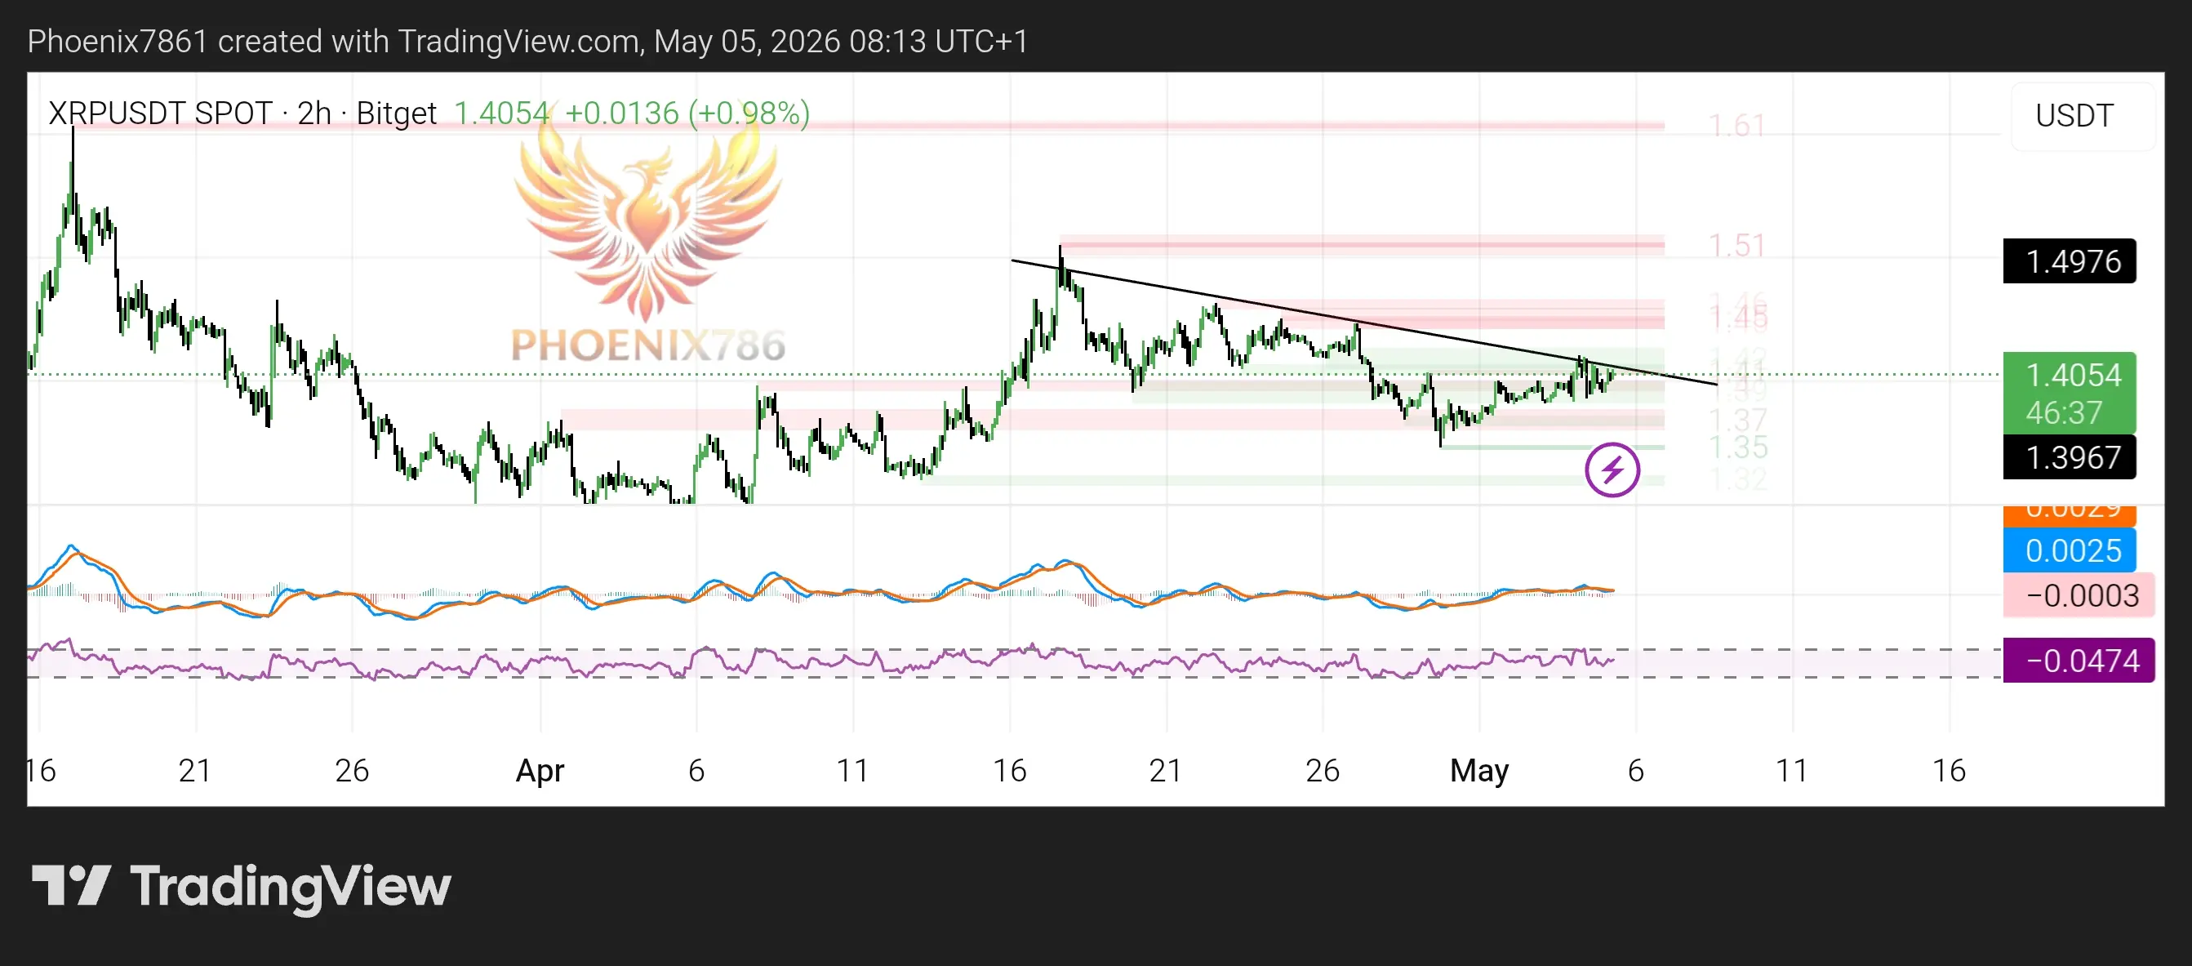Click the May label on the time axis
The height and width of the screenshot is (966, 2192).
point(1479,770)
